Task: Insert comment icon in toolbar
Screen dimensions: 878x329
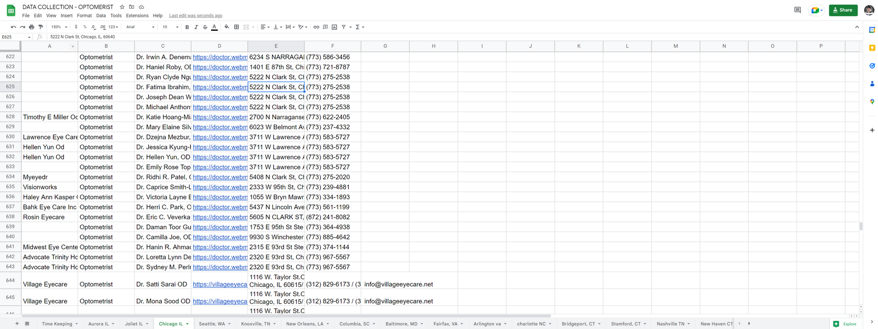Action: click(x=325, y=27)
